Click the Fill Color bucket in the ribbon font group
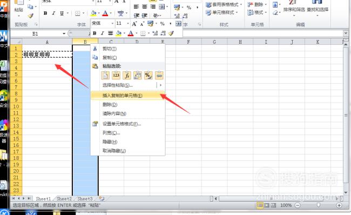351x215 pixels. [93, 14]
